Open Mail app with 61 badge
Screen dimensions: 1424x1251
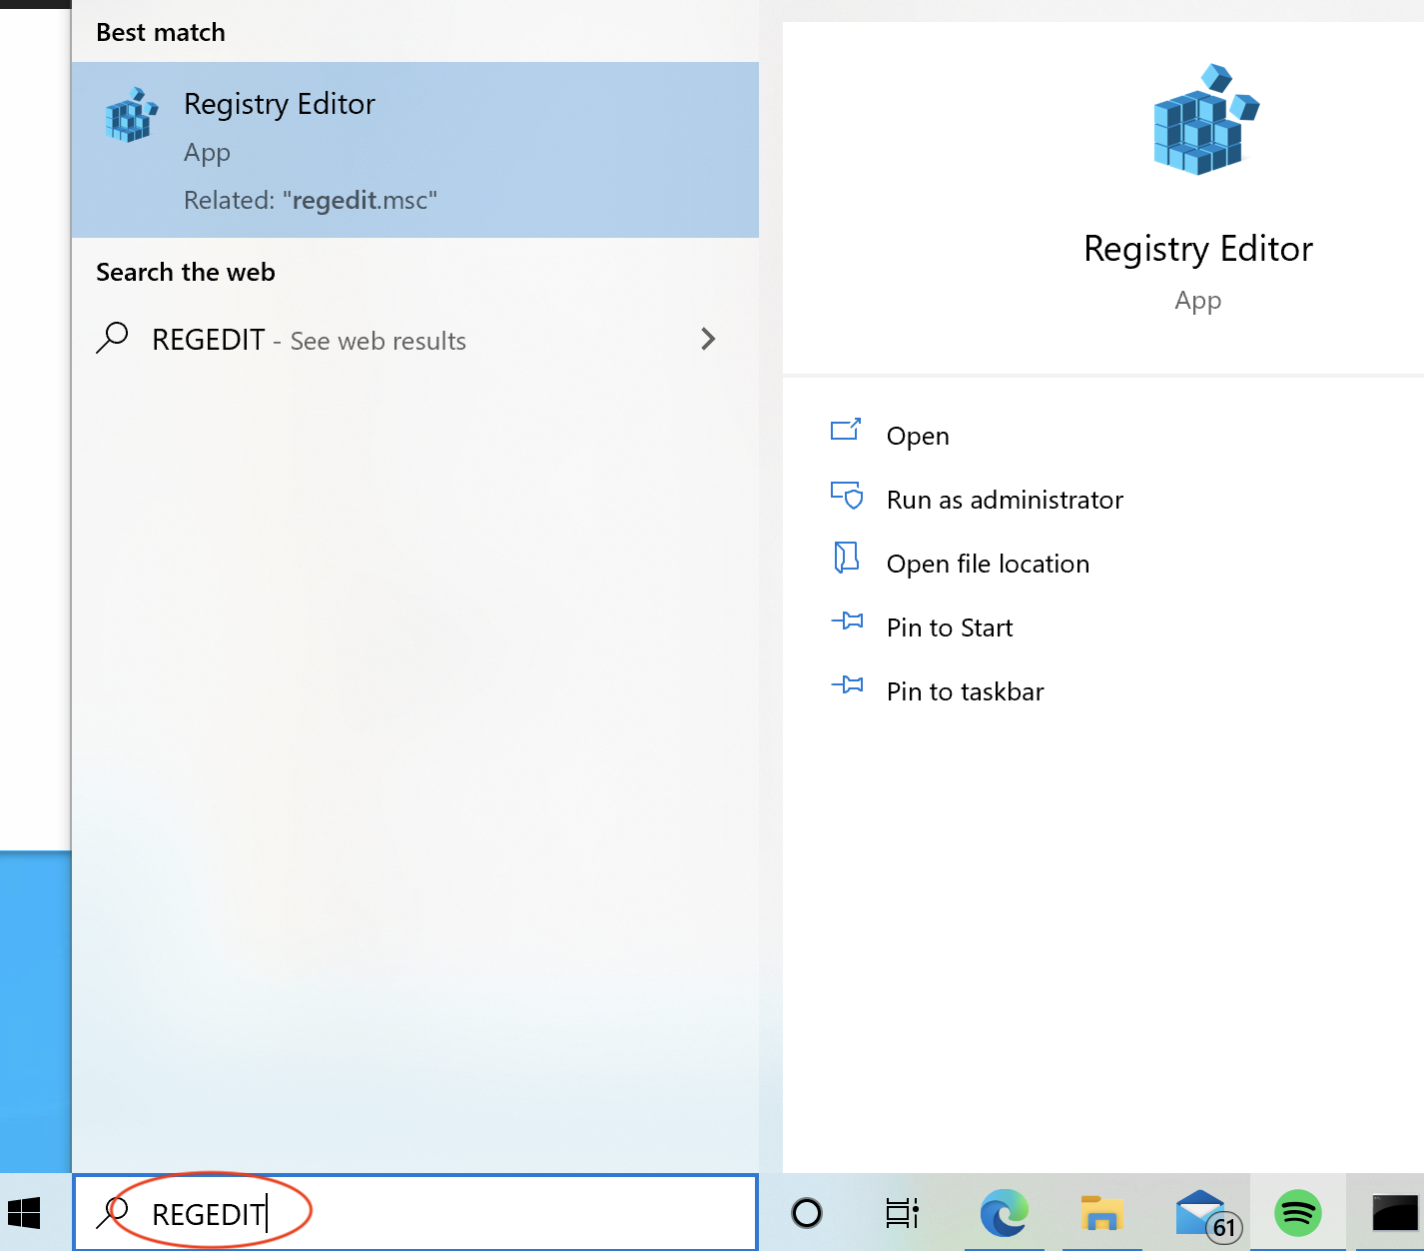tap(1203, 1213)
